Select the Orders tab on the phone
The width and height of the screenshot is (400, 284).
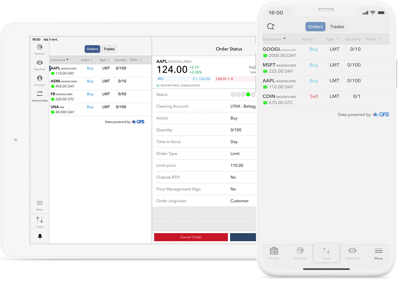pos(315,27)
